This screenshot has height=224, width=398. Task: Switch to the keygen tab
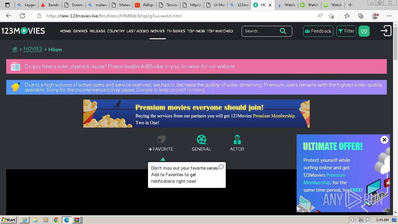pyautogui.click(x=26, y=5)
